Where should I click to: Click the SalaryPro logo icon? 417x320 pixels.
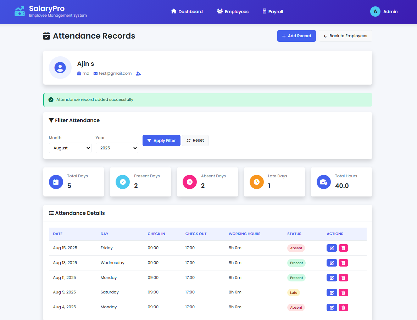coord(20,11)
